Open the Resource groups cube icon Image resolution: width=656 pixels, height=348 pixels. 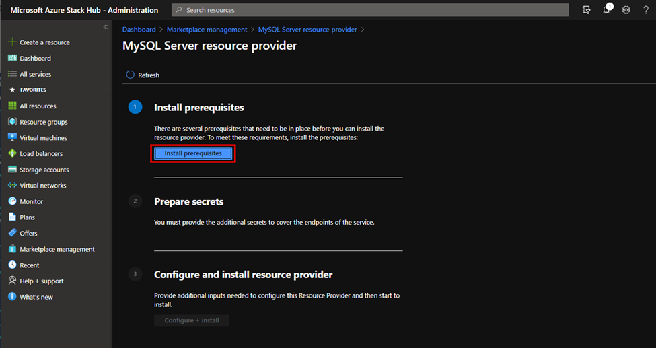tap(13, 122)
